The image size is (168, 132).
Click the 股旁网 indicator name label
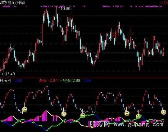point(6,80)
